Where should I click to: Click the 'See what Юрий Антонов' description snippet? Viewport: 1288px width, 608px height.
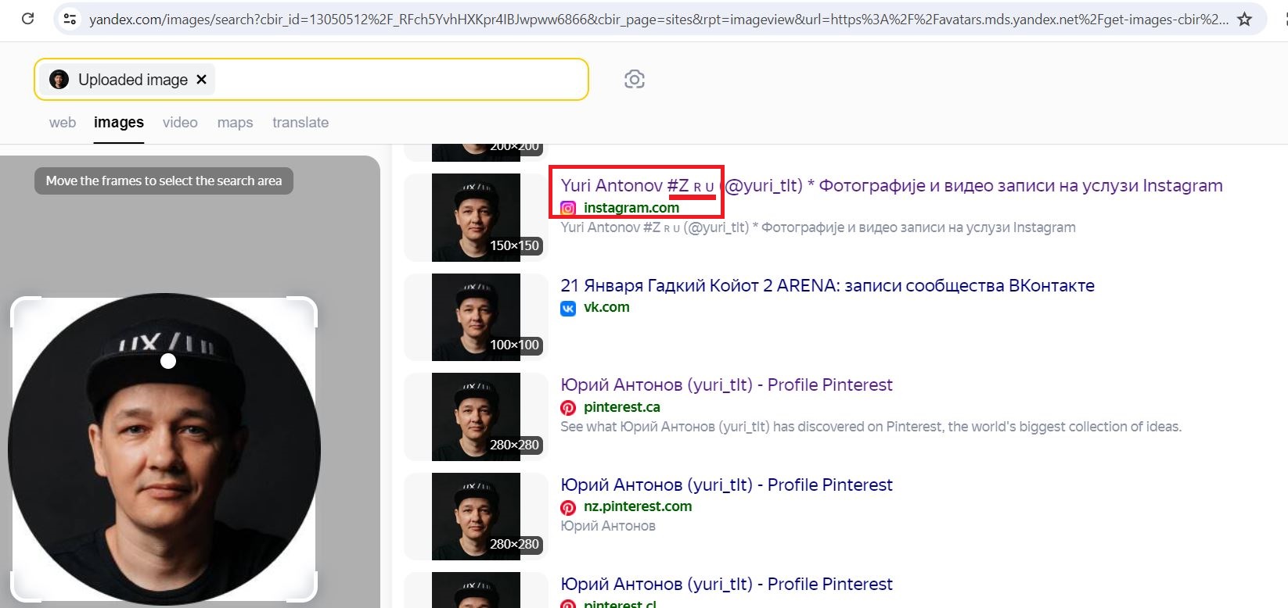point(871,427)
